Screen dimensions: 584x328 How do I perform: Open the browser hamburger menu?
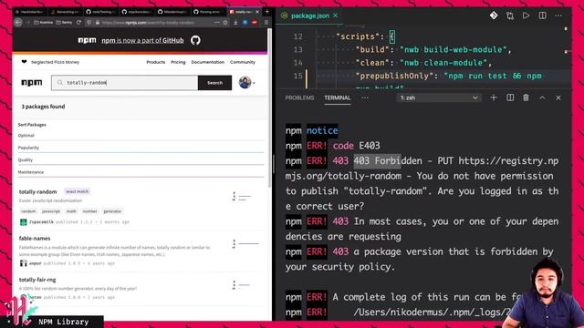click(x=266, y=22)
